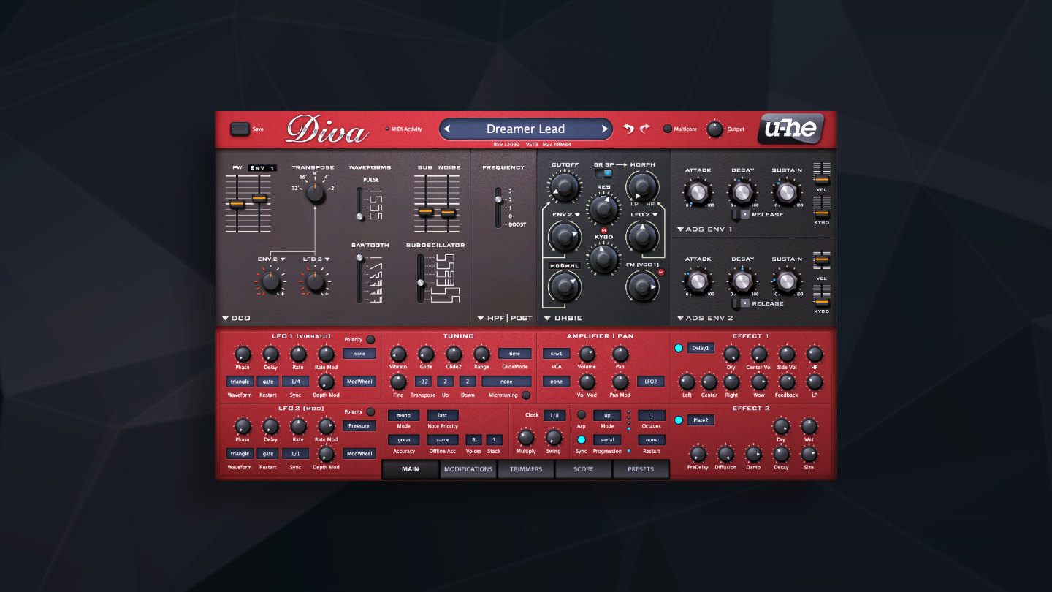Open the UHBIE filter module menu
This screenshot has width=1052, height=592.
point(564,319)
